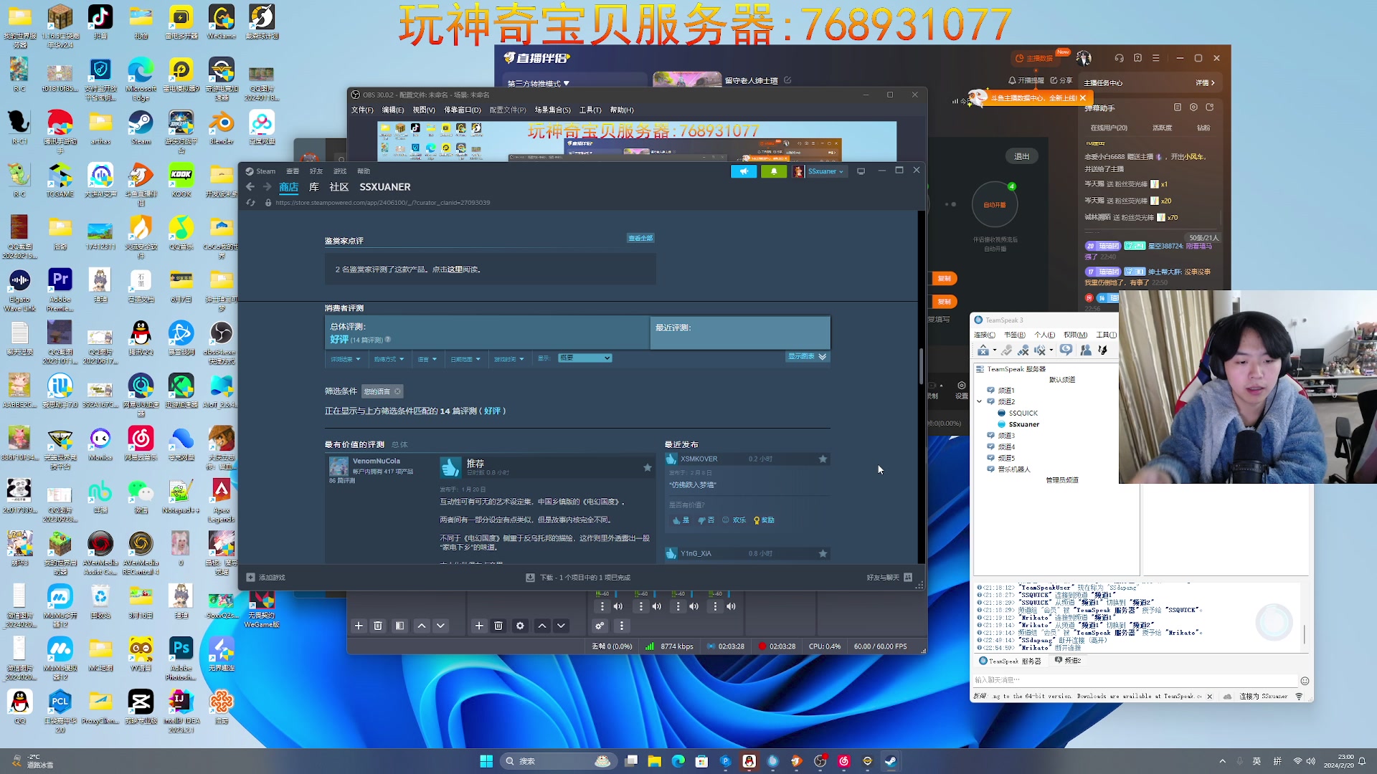Click 详情 details link in task center
1377x774 pixels.
tap(1205, 83)
